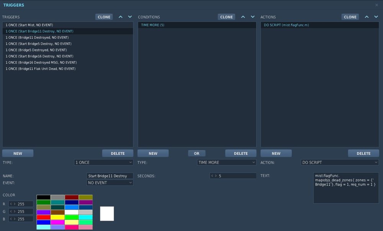The height and width of the screenshot is (231, 383).
Task: Move the selected condition up
Action: [x=243, y=17]
